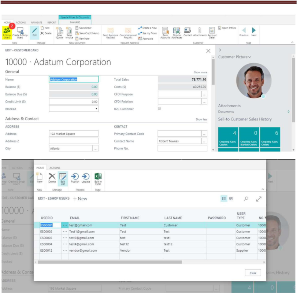Collapse the customer card ribbon
This screenshot has width=297, height=293.
(x=292, y=42)
